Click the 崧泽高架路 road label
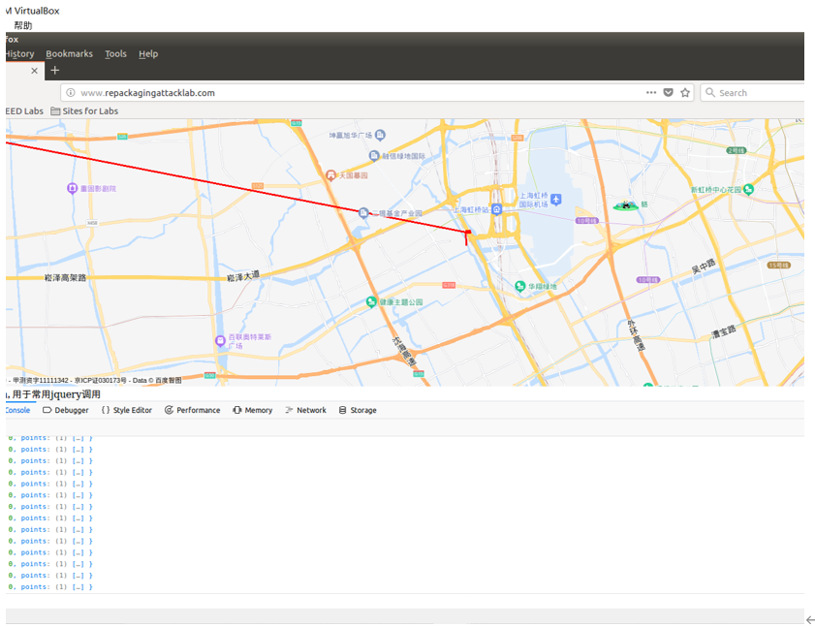The width and height of the screenshot is (815, 627). (x=65, y=278)
